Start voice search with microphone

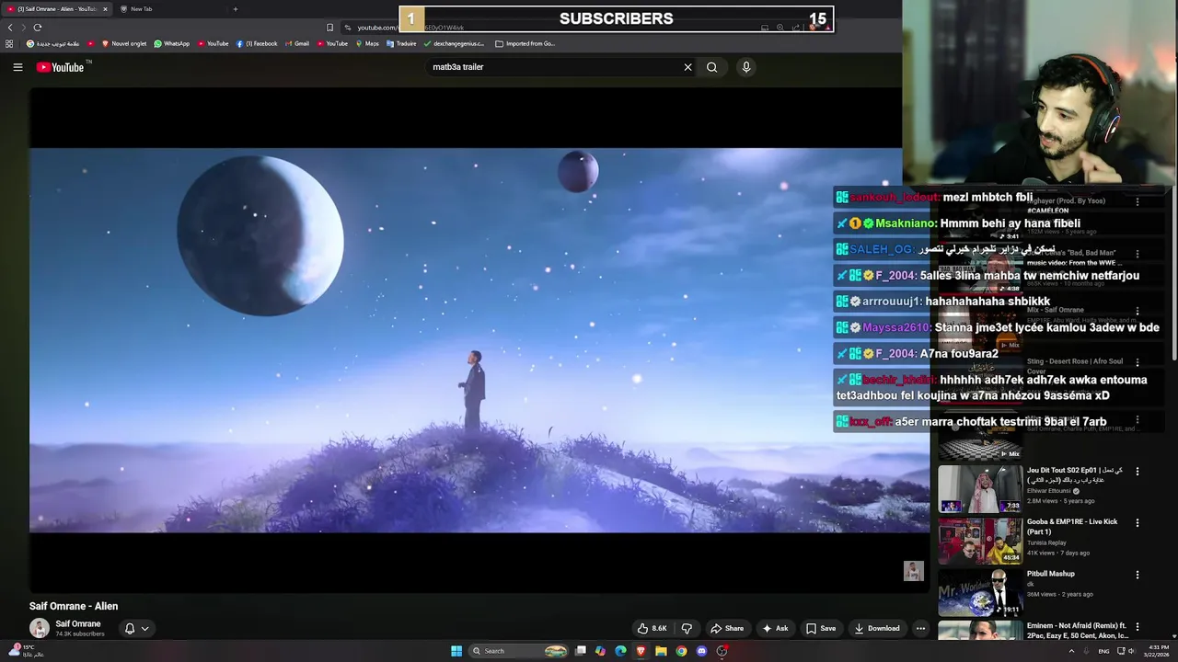point(746,67)
